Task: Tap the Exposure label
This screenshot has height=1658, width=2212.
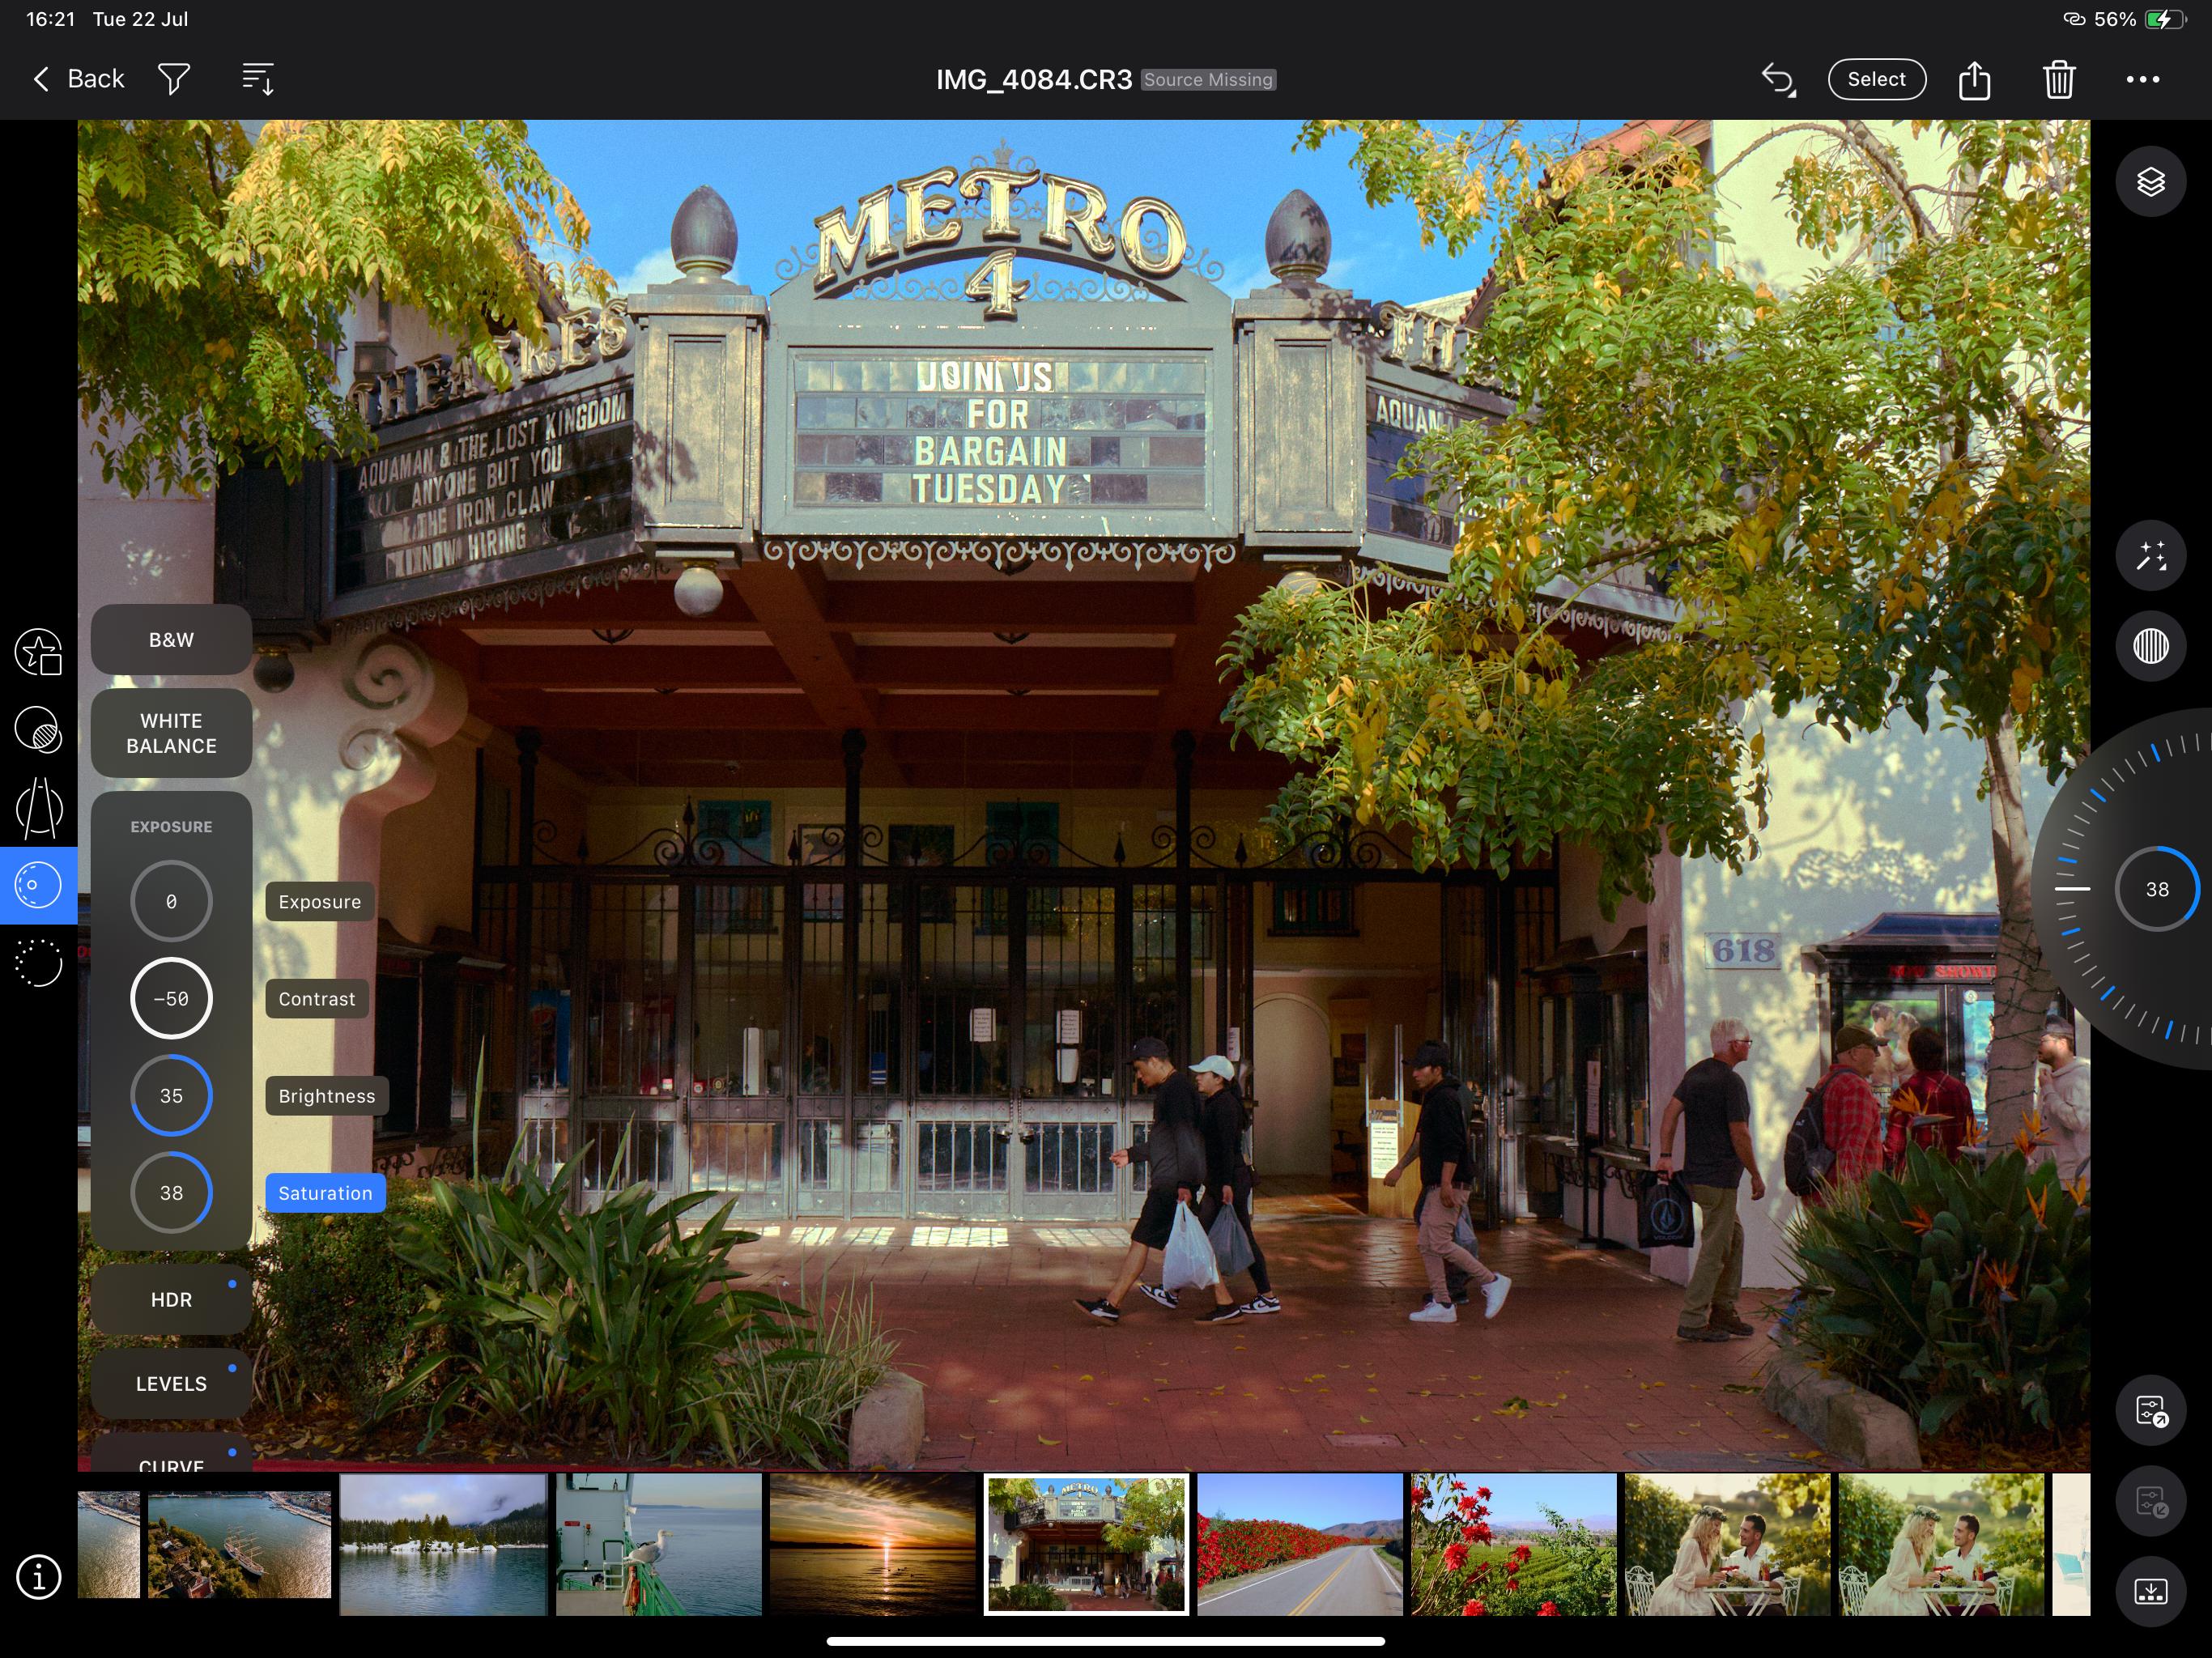Action: click(319, 901)
